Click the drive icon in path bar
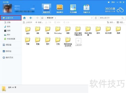 [42, 18]
